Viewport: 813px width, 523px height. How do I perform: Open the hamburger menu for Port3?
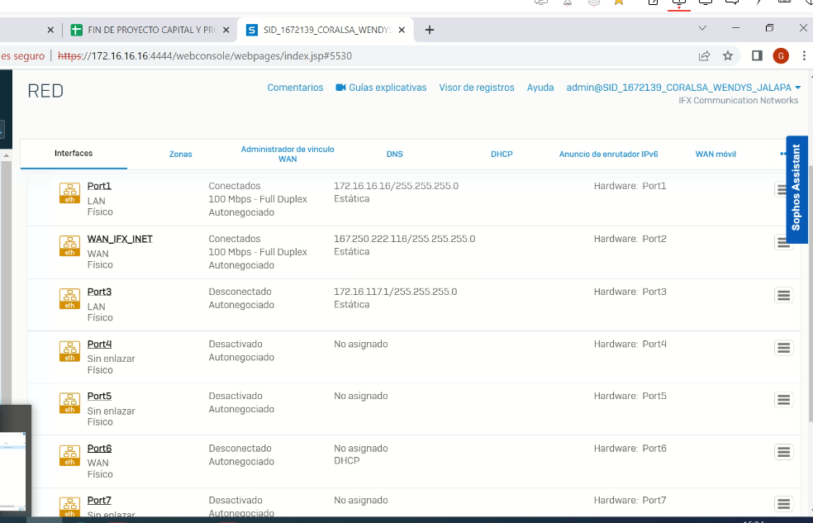tap(783, 296)
